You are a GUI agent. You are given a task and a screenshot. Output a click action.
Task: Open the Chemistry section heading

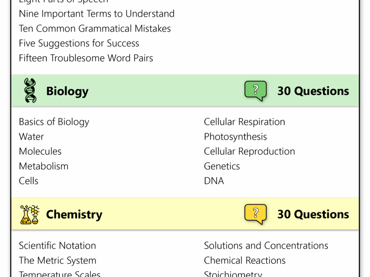pos(74,214)
